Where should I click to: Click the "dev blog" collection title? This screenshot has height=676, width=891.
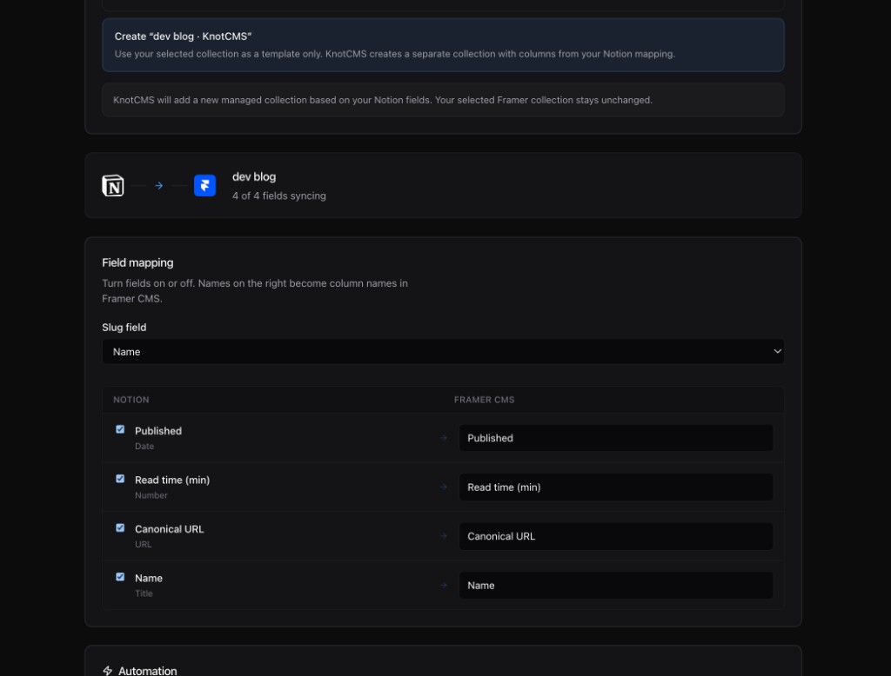click(254, 176)
